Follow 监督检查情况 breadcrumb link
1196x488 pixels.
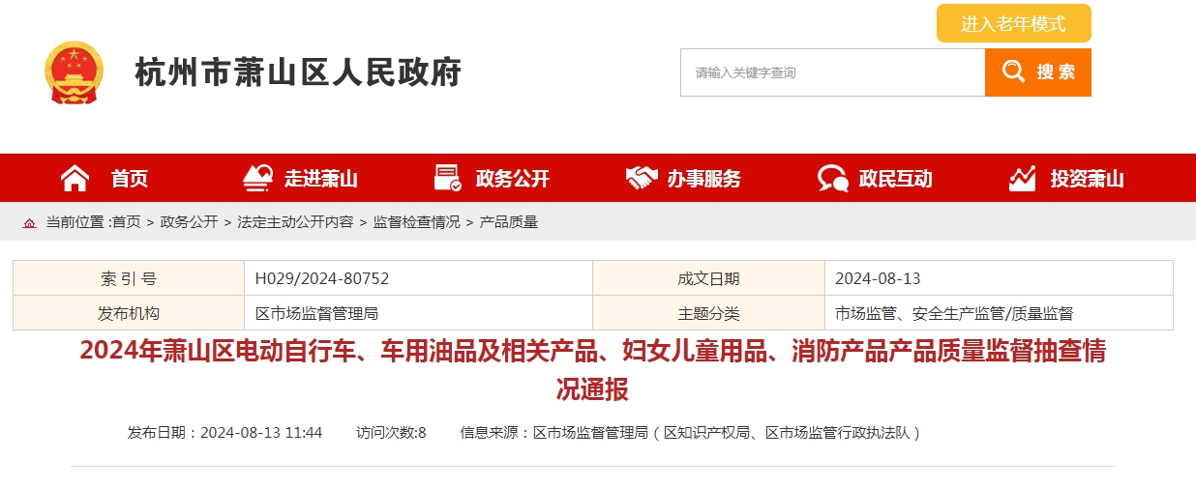tap(417, 222)
